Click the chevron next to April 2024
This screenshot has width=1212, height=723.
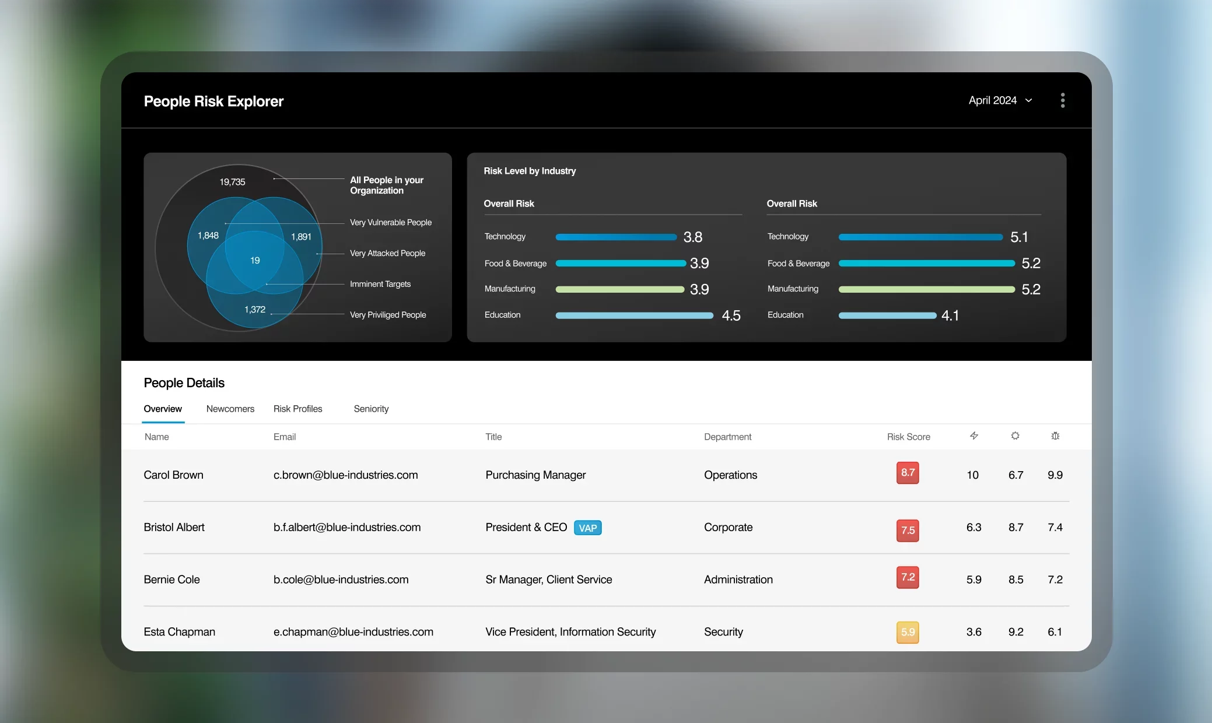click(x=1029, y=101)
